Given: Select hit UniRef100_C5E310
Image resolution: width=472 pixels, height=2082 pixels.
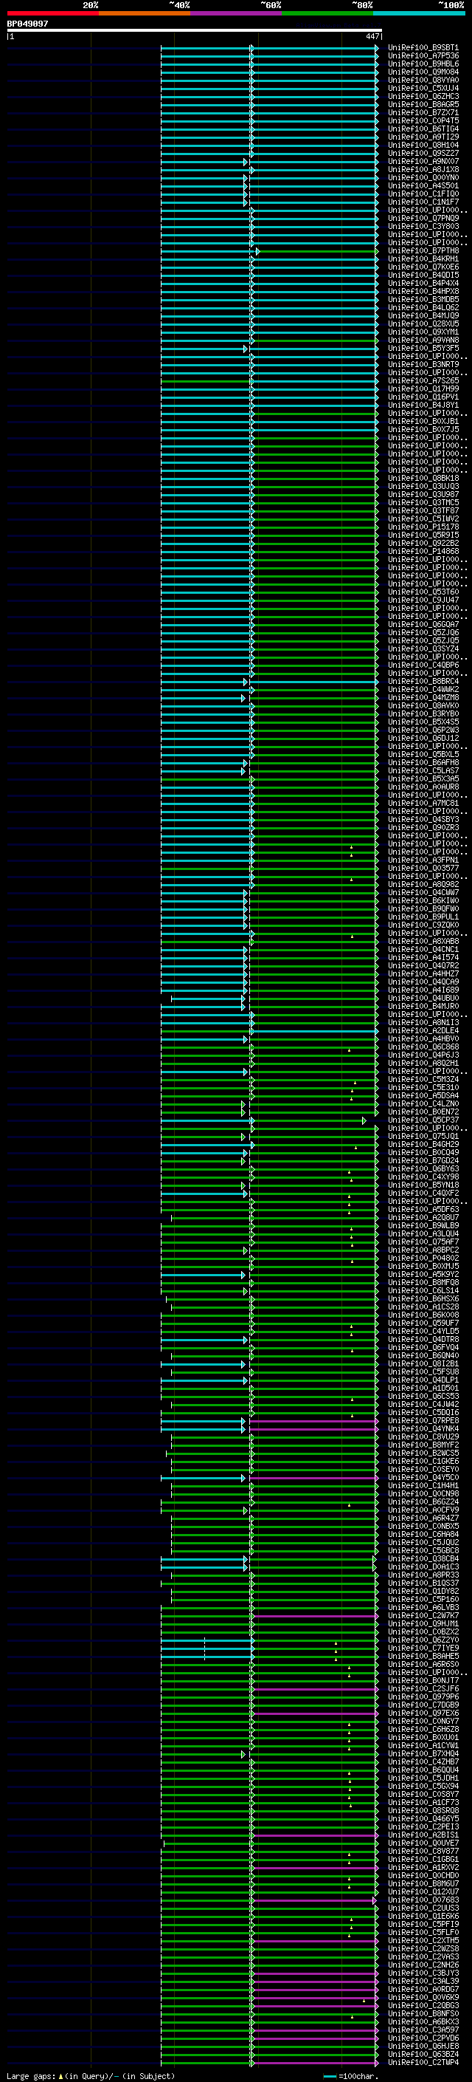Looking at the screenshot, I should point(423,1087).
